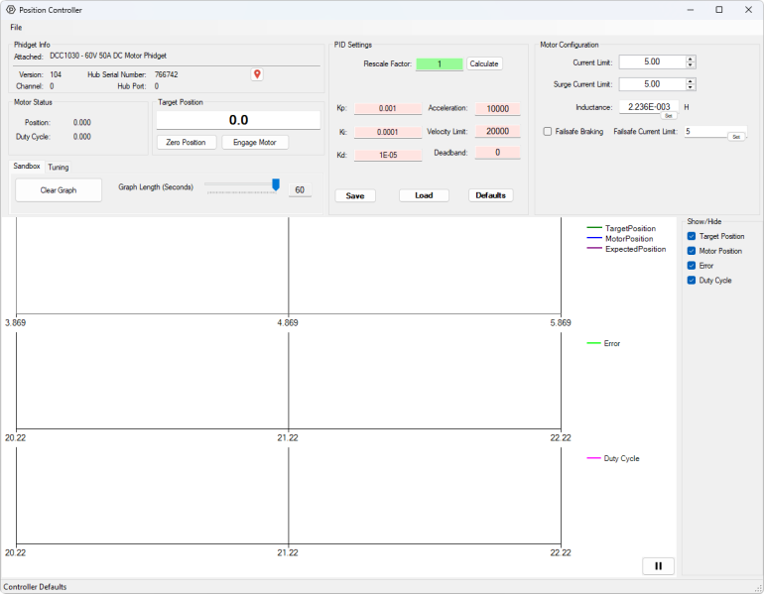Increase Surge Current Limit up arrow
Screen dimensions: 764x594
tap(690, 81)
